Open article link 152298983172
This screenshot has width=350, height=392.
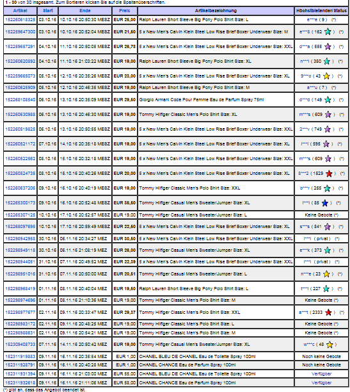point(20,324)
